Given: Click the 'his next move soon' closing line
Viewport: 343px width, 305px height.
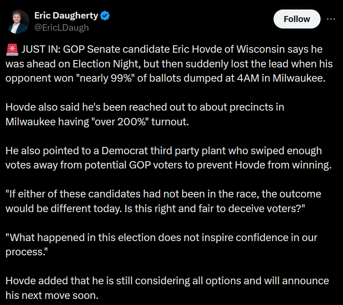Looking at the screenshot, I should 52,295.
